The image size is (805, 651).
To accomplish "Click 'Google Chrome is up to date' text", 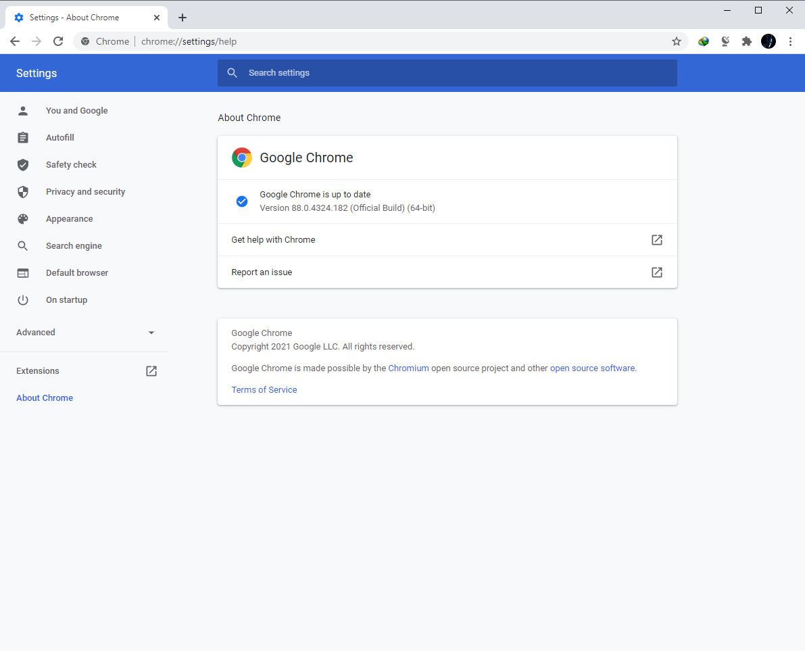I will coord(315,195).
